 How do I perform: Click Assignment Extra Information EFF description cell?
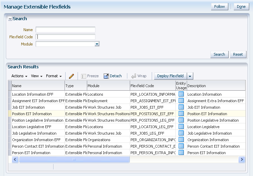[x=216, y=101]
